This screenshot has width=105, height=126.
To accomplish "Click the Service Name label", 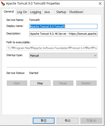I will (x=15, y=20).
